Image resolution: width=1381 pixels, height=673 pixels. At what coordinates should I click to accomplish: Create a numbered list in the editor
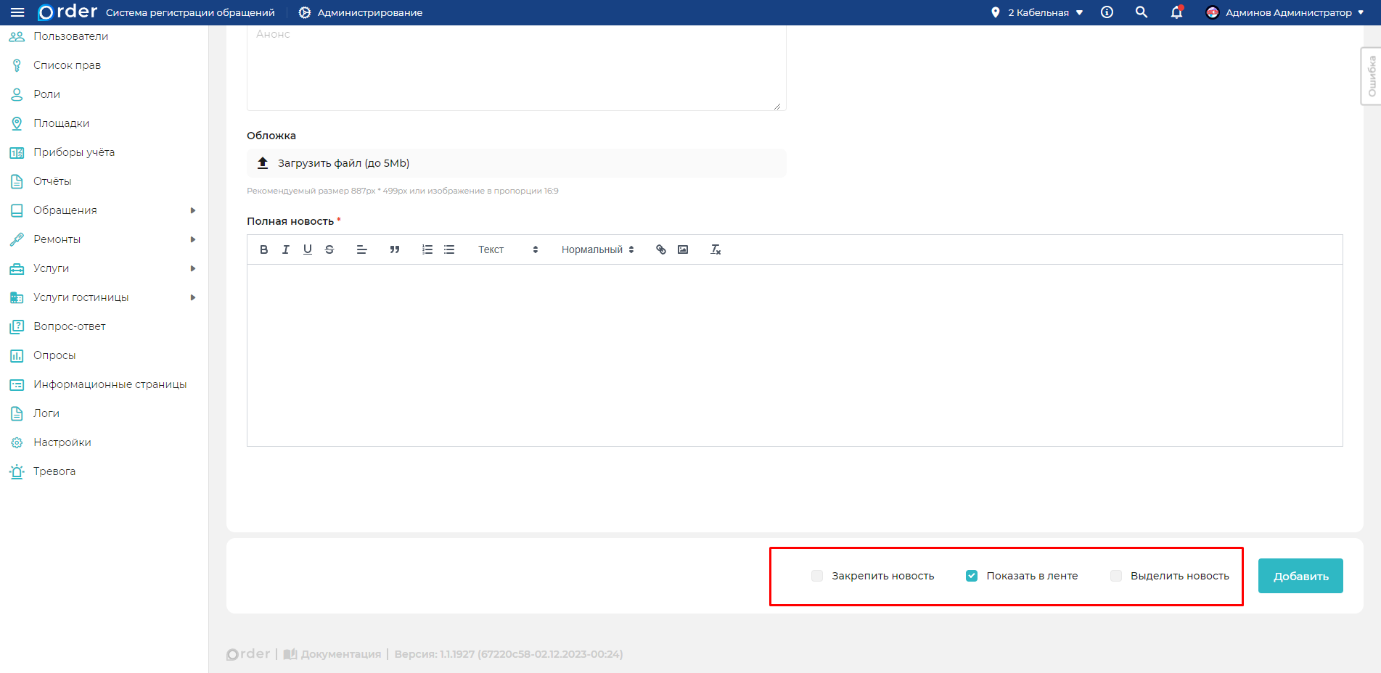coord(427,249)
